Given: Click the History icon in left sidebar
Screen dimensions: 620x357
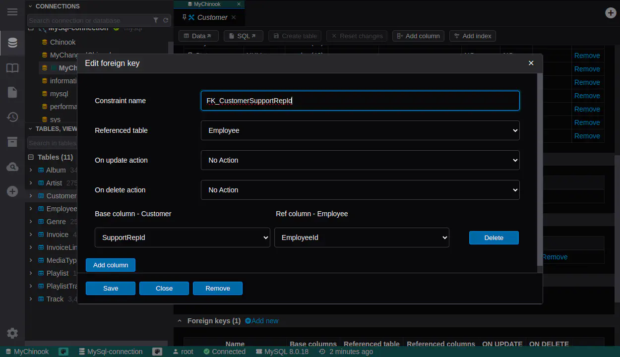Looking at the screenshot, I should click(x=12, y=117).
